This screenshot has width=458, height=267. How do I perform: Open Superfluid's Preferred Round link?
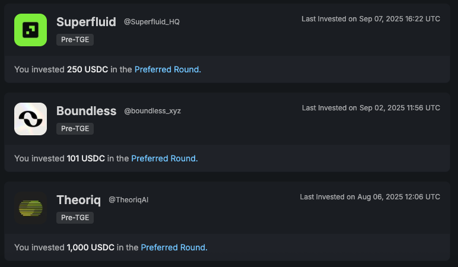[168, 69]
